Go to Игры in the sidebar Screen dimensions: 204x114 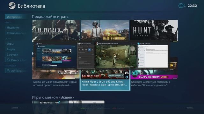coord(16,44)
